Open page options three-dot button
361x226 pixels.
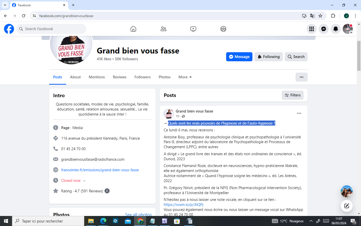pyautogui.click(x=302, y=77)
